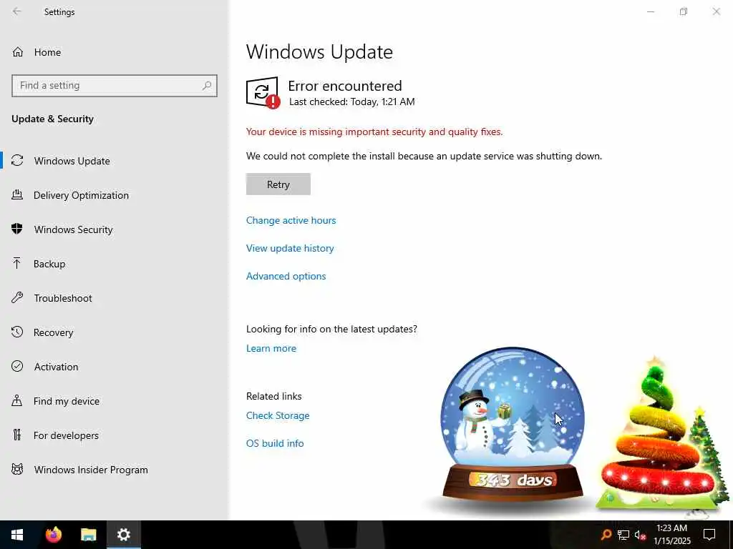
Task: Click the muted volume tray icon
Action: tap(640, 535)
